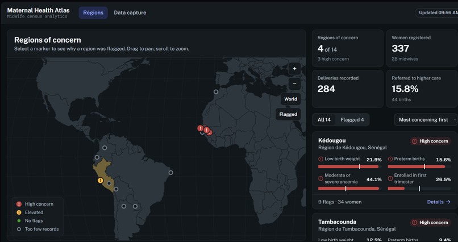The height and width of the screenshot is (242, 458).
Task: Select the gray marker in Colombia
Action: [x=105, y=148]
